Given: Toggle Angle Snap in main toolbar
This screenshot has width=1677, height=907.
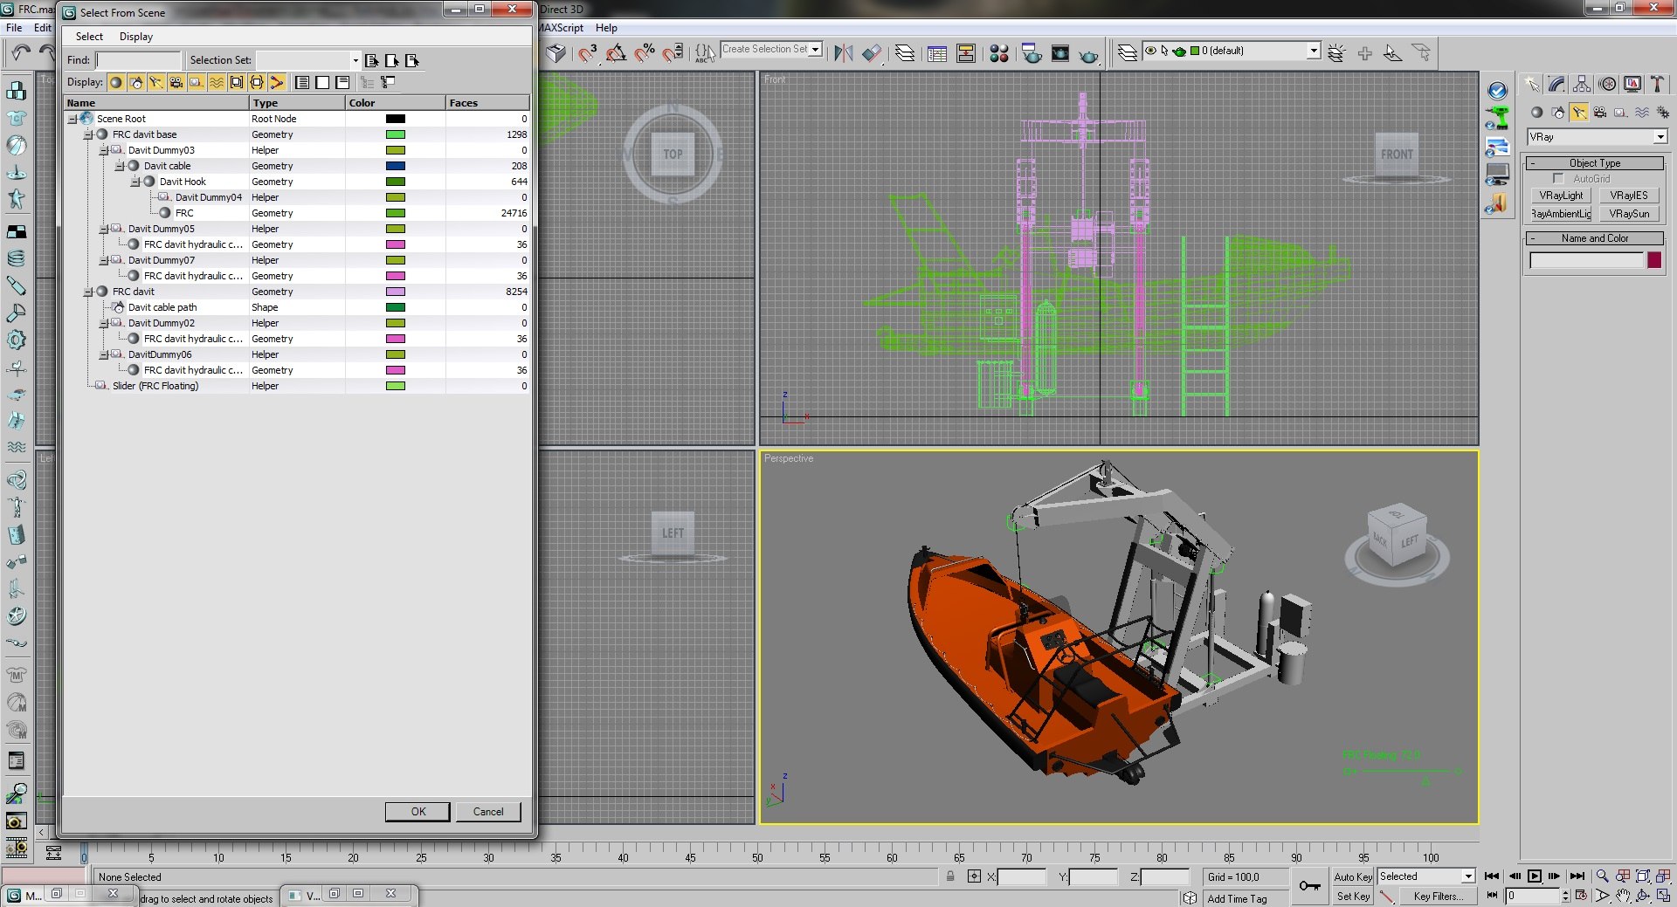Looking at the screenshot, I should pos(616,53).
